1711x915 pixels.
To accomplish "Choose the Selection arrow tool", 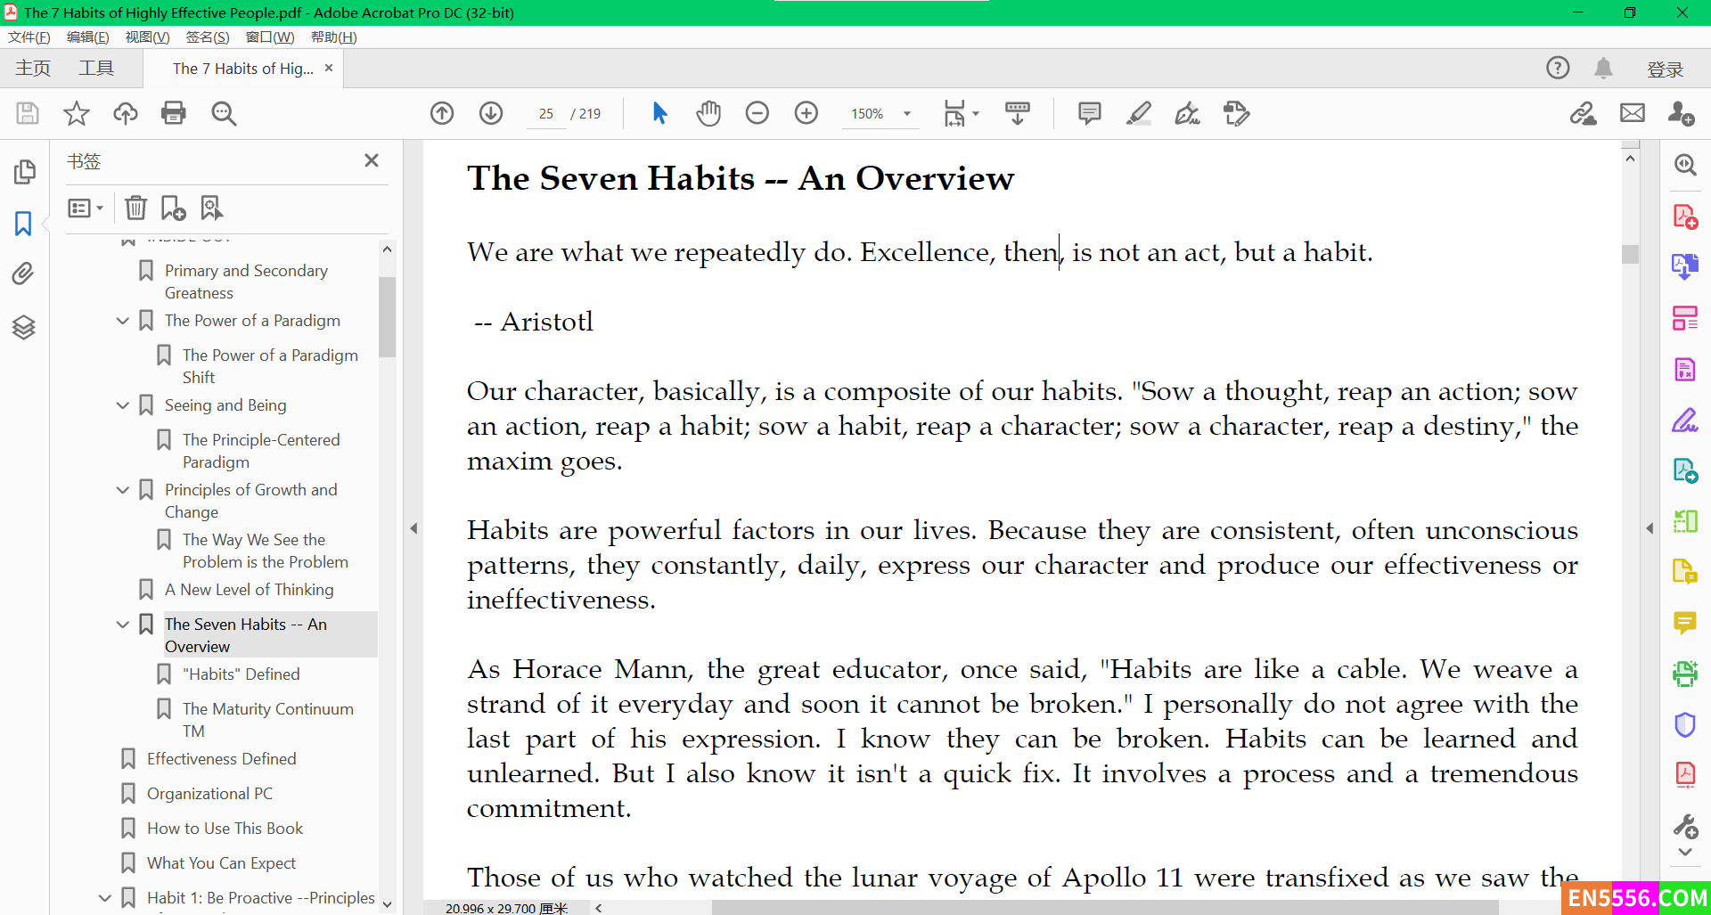I will 659,113.
